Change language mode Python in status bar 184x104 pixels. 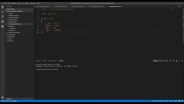click(x=175, y=101)
